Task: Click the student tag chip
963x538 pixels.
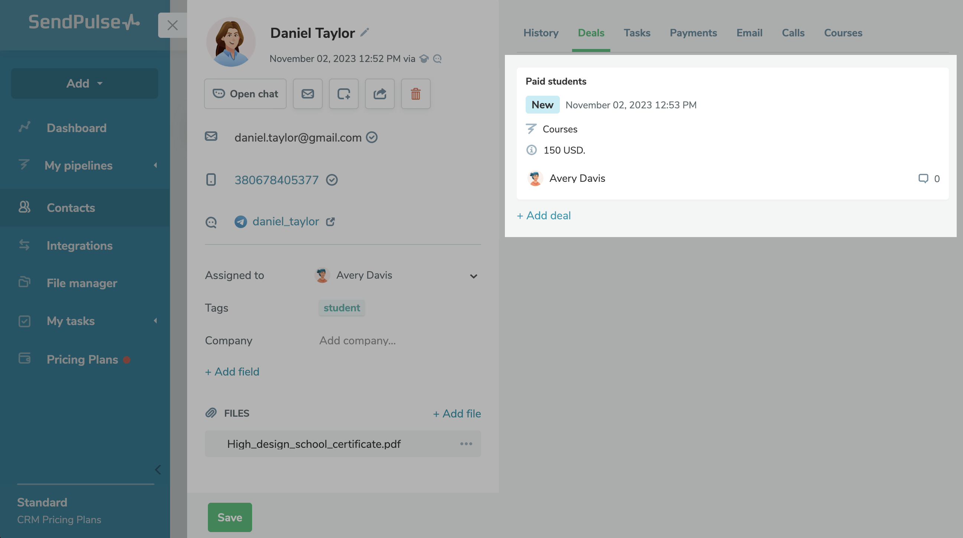Action: pyautogui.click(x=341, y=308)
